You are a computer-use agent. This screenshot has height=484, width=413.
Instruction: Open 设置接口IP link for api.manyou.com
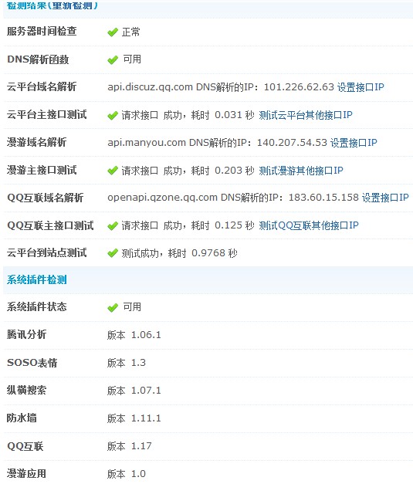(354, 143)
